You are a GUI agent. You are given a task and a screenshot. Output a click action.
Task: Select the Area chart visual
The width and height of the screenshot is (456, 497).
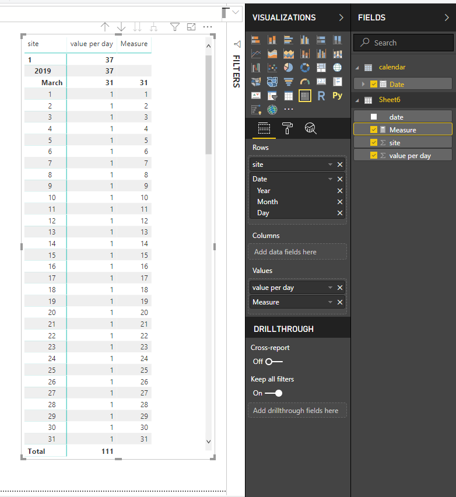click(272, 54)
